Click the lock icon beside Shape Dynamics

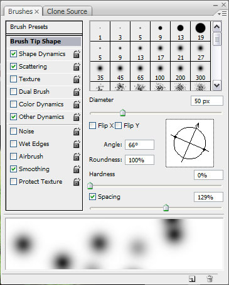click(x=77, y=54)
